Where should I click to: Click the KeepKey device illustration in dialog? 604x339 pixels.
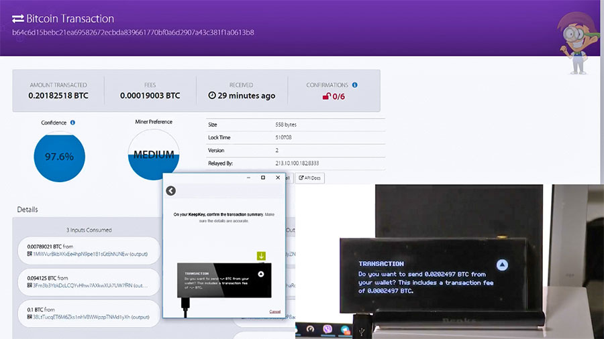224,280
